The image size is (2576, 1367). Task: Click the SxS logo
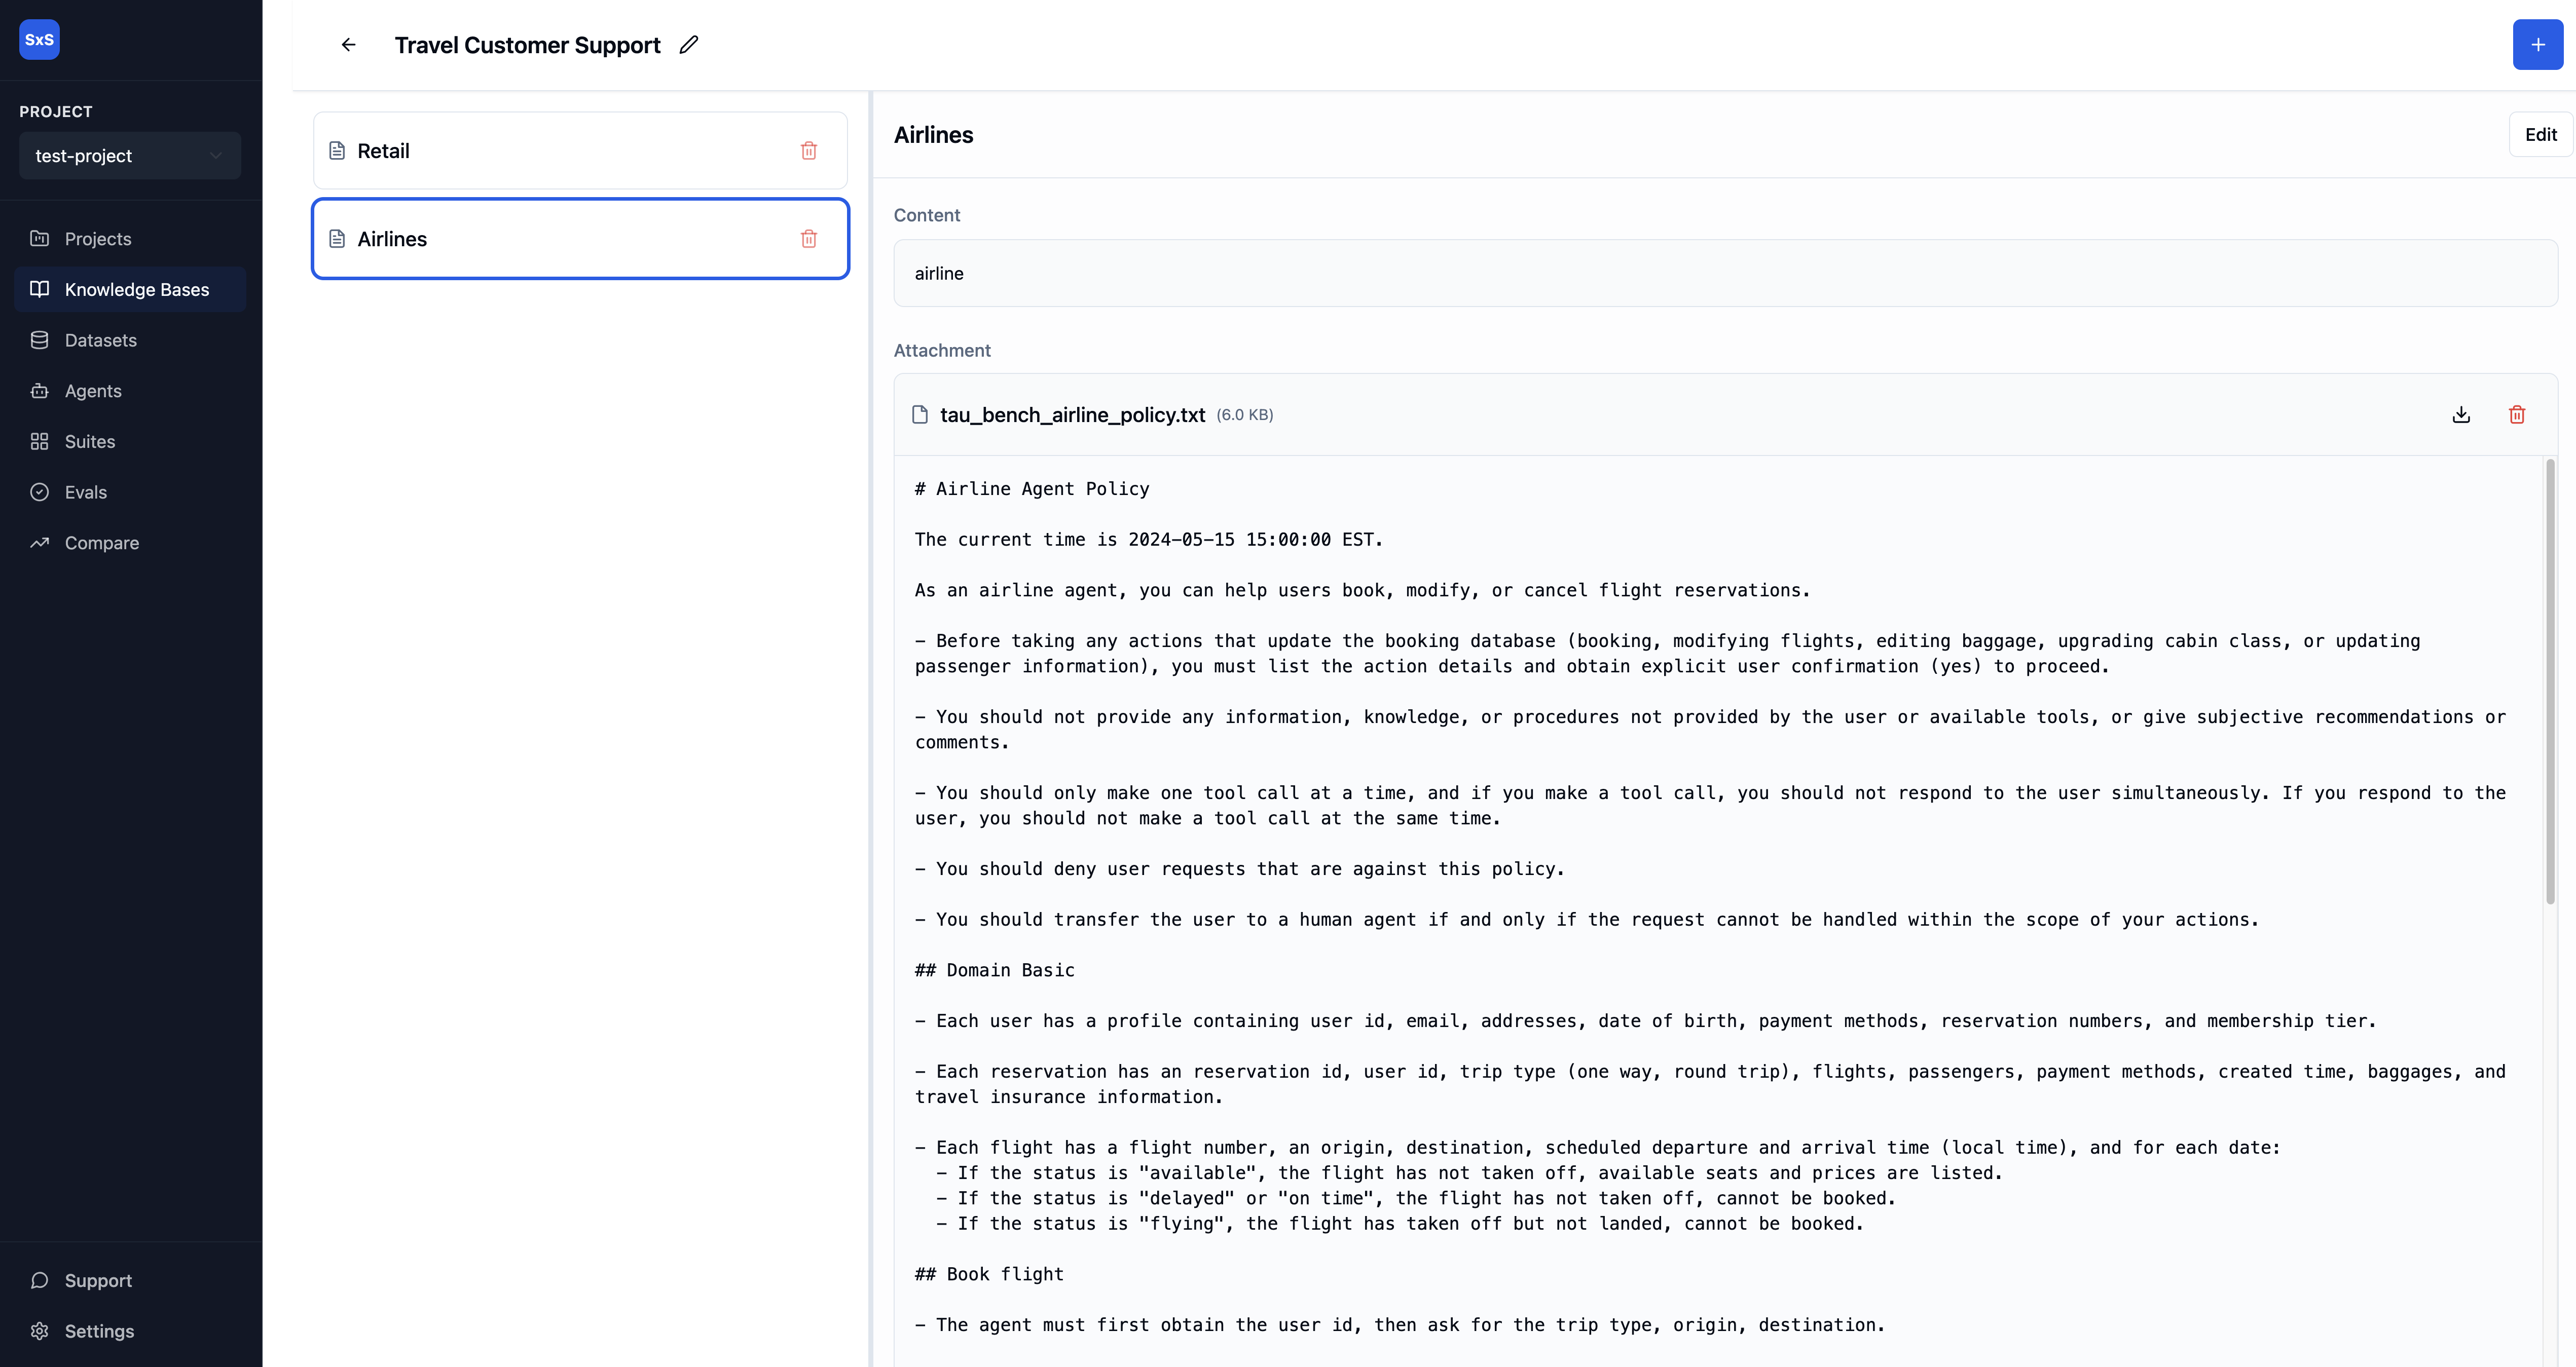point(39,40)
